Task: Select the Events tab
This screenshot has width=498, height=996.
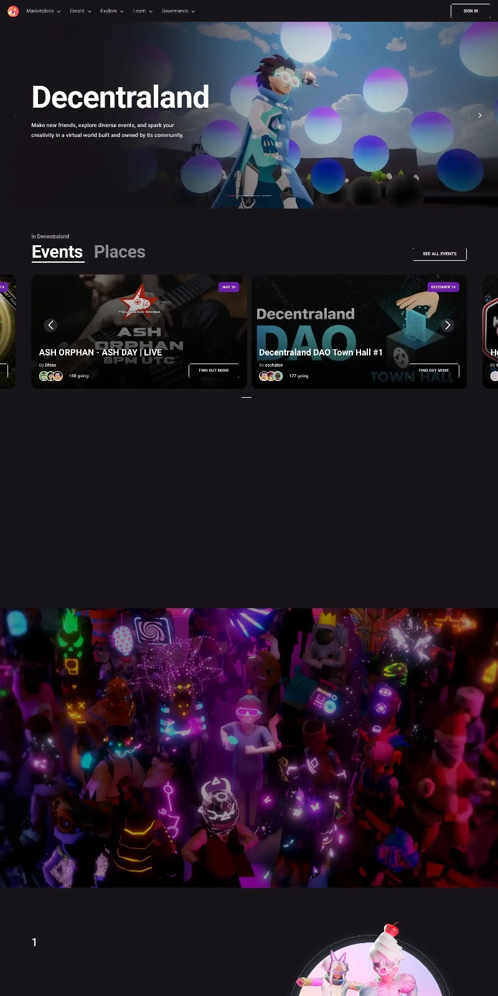Action: pyautogui.click(x=57, y=252)
